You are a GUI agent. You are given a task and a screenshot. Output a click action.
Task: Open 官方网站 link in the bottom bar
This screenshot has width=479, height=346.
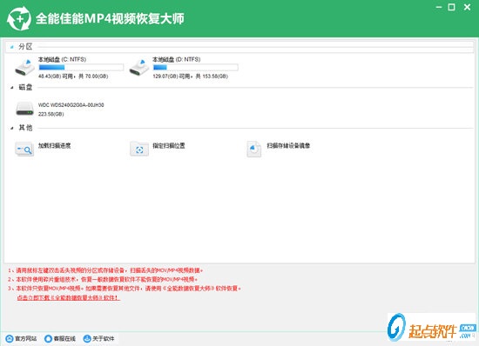pyautogui.click(x=26, y=338)
